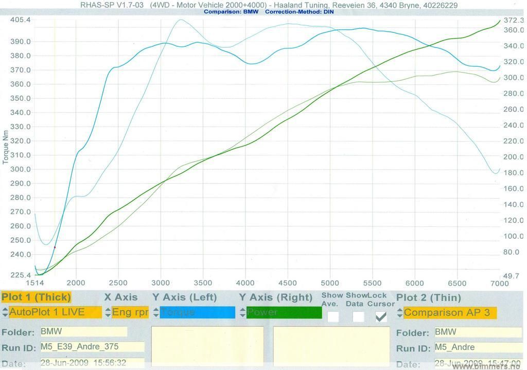Viewport: 527px width, 370px height.
Task: Click the stepper arrows on the Power selector
Action: pyautogui.click(x=243, y=312)
